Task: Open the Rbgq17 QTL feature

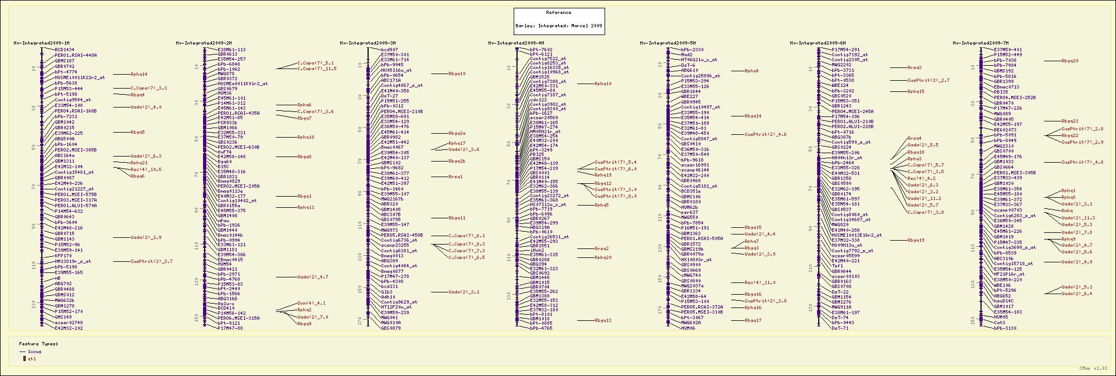Action: (753, 320)
